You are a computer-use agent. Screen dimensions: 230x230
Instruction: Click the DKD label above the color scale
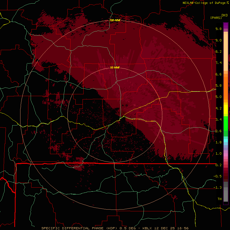pos(225,15)
